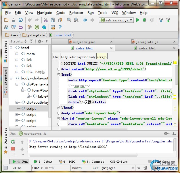Expand the div#south-lay node

pos(17,102)
